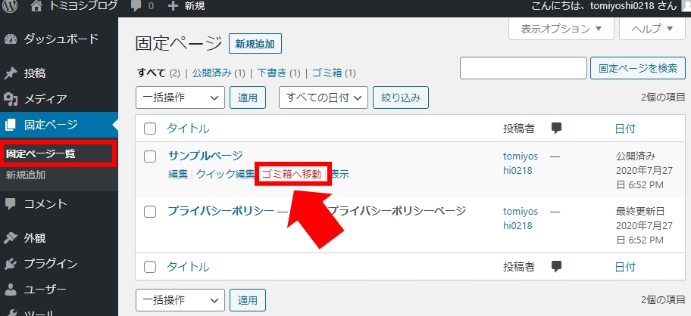Screen dimensions: 691x316
Task: Check the select-all checkbox in footer row
Action: [150, 267]
